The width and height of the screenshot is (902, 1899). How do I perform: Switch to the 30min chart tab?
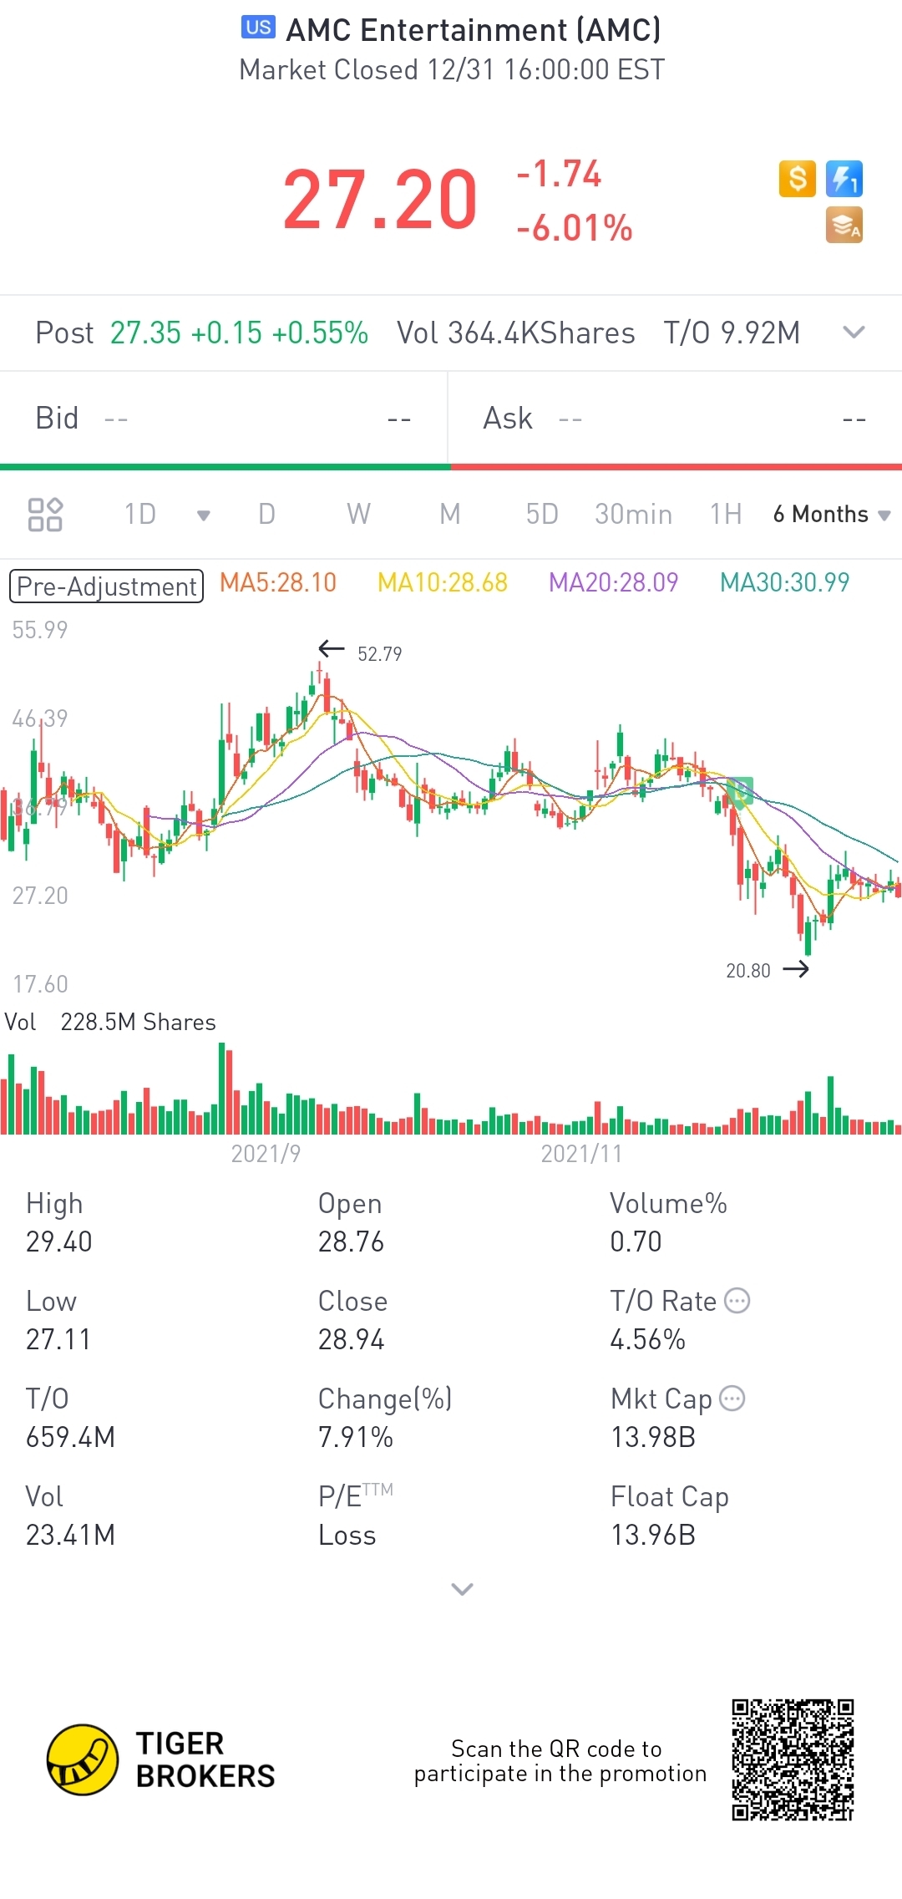(633, 515)
